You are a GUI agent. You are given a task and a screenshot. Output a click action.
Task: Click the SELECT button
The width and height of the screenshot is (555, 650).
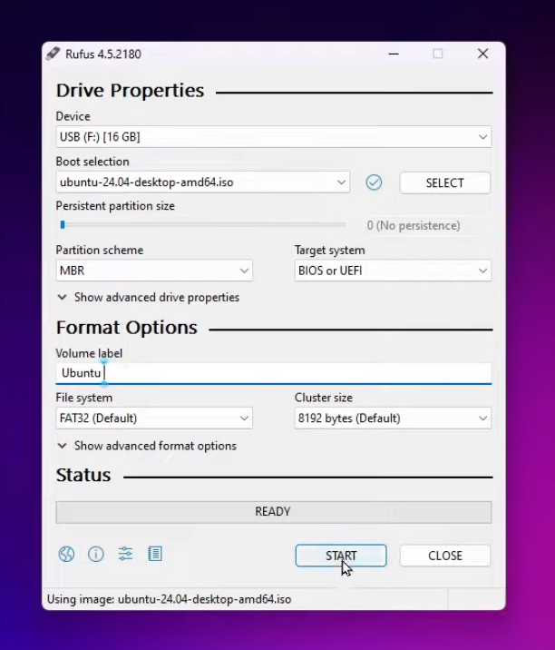[x=445, y=182]
